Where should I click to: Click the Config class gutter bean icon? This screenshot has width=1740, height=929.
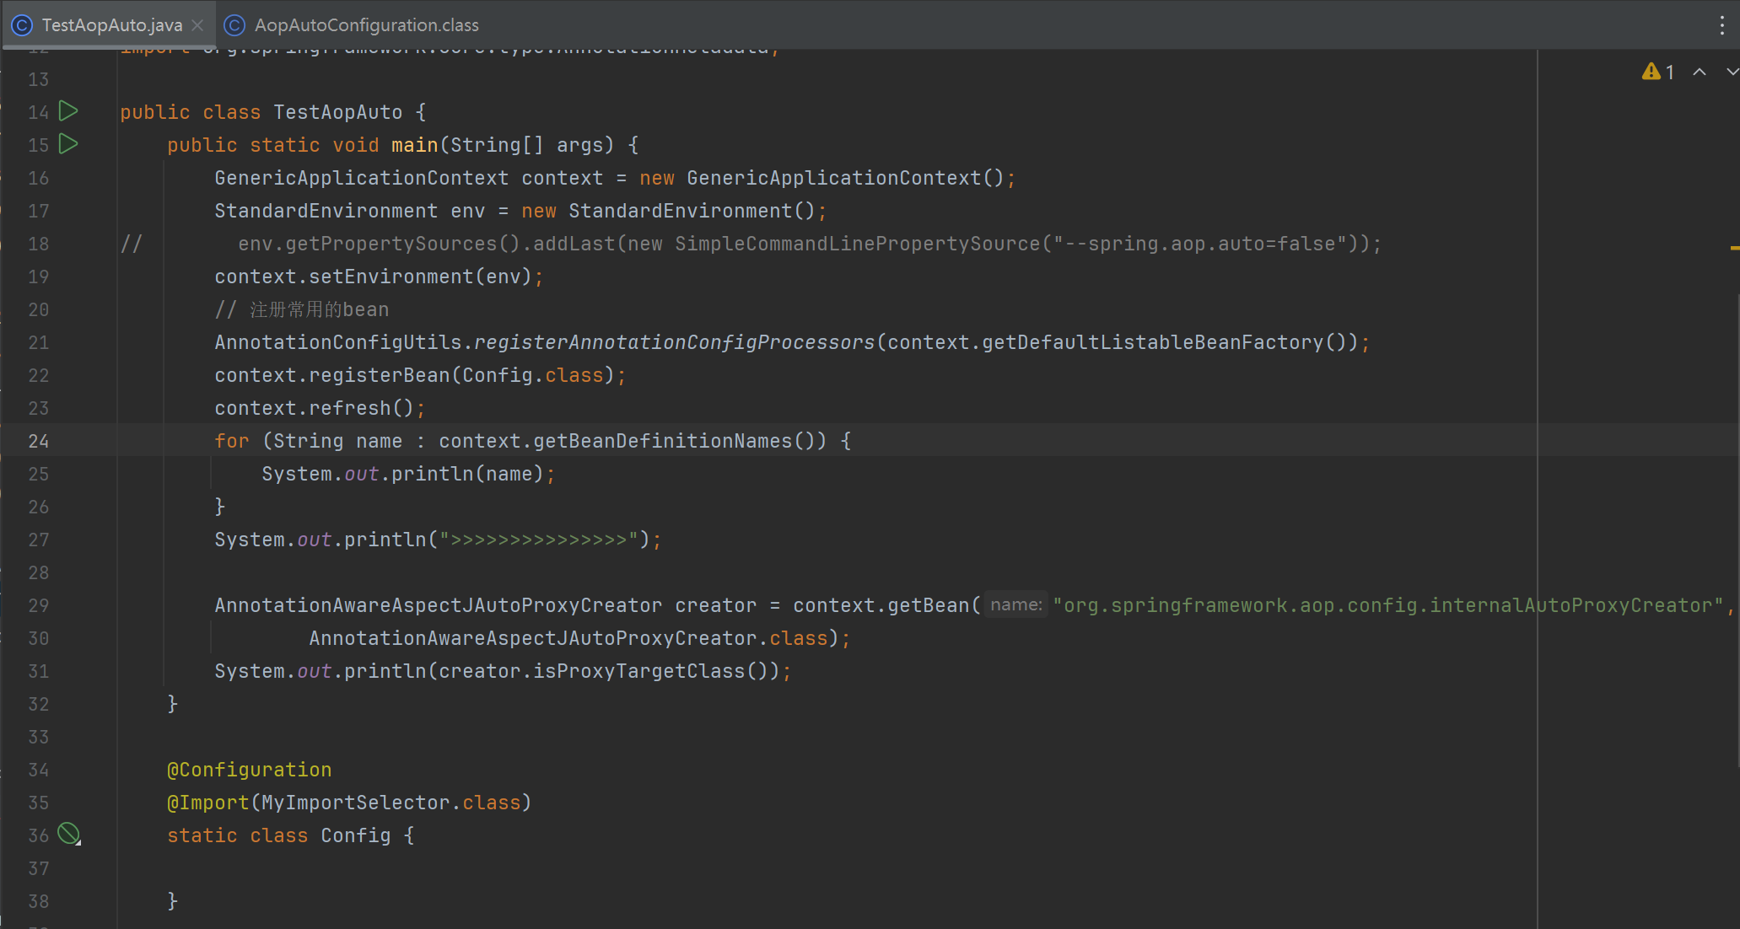69,835
